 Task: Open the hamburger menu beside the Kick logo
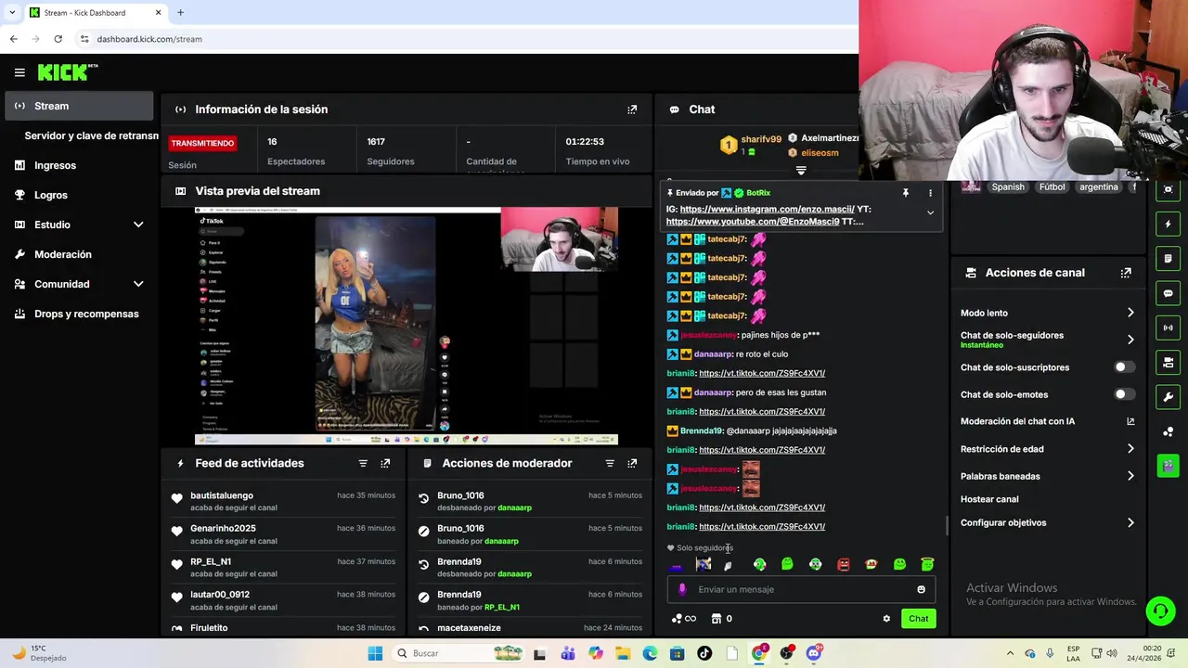pos(19,72)
